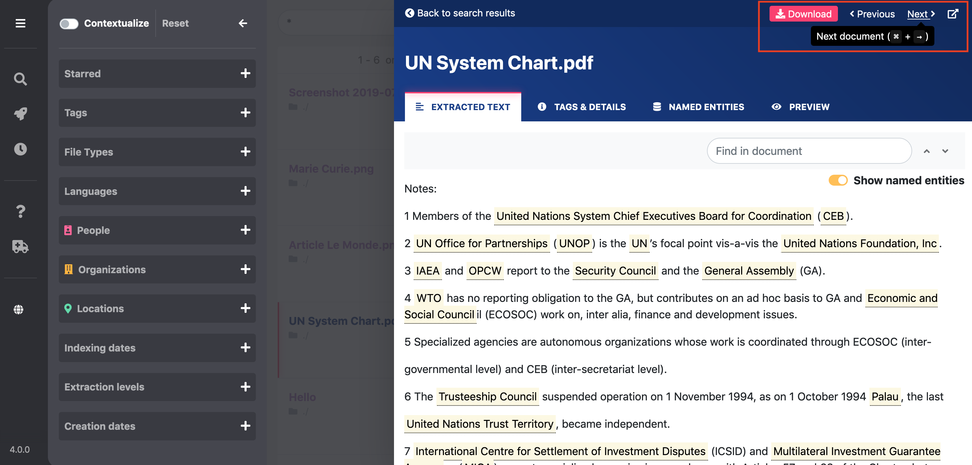This screenshot has width=972, height=465.
Task: Open the Screenshot 2019 search result
Action: click(x=341, y=92)
